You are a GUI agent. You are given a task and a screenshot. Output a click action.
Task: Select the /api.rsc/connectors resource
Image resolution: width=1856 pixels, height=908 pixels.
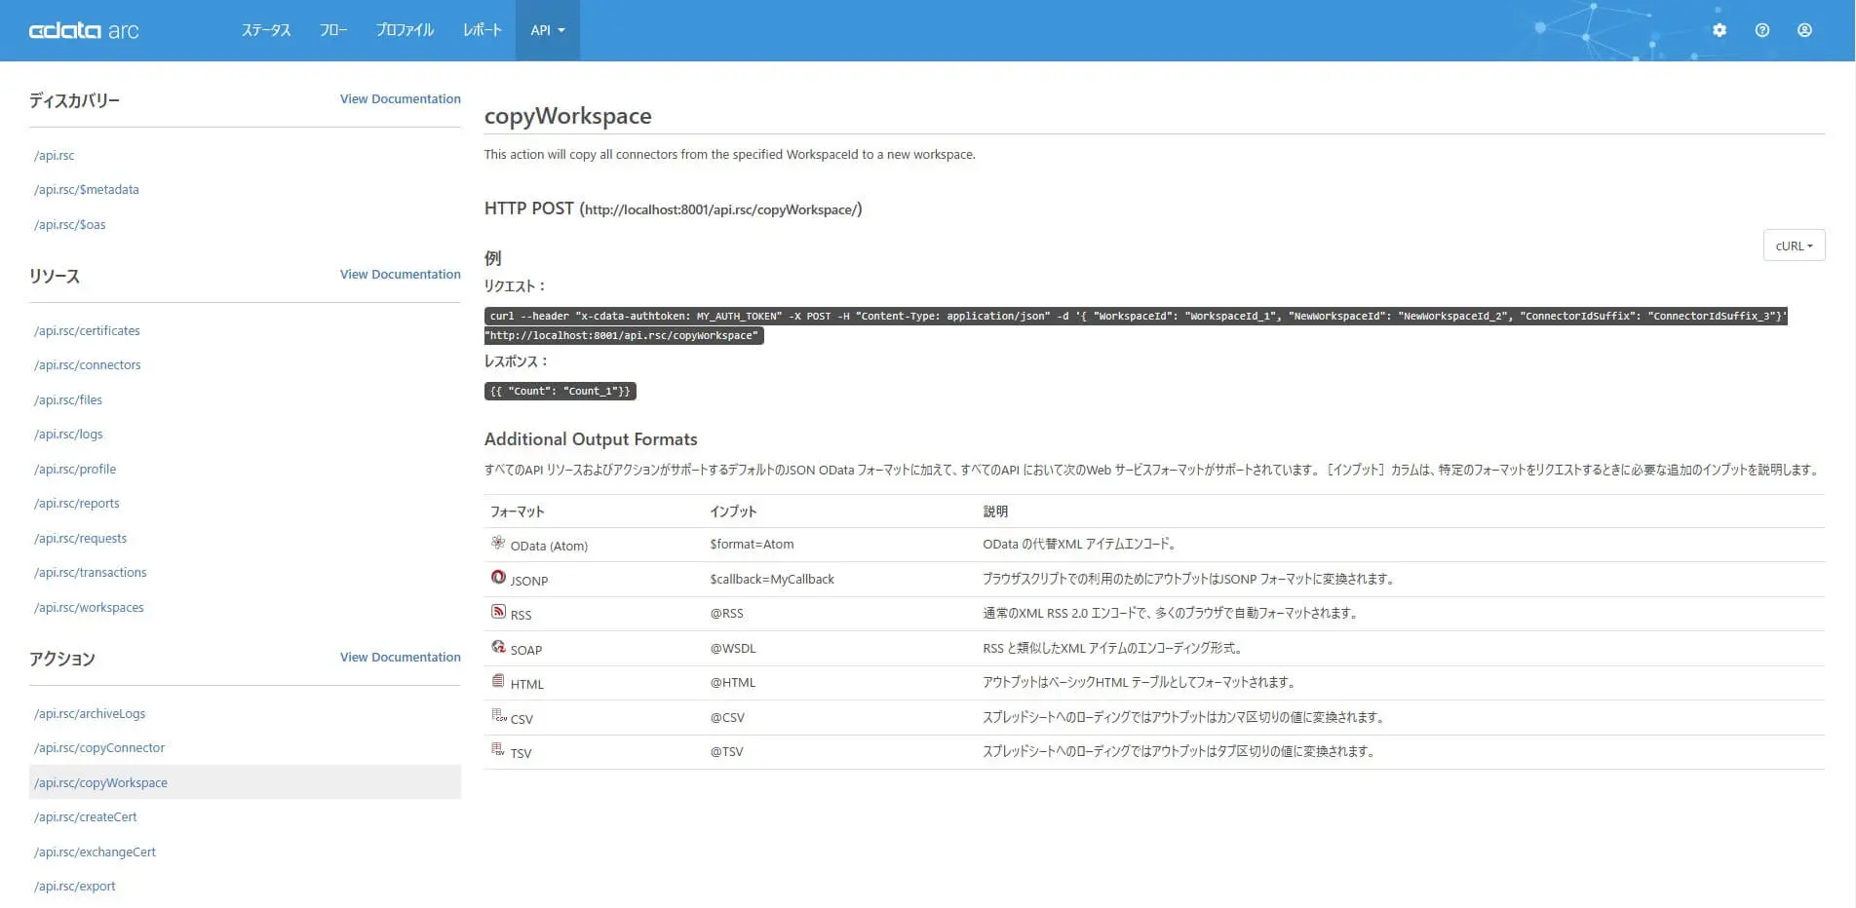tap(88, 365)
